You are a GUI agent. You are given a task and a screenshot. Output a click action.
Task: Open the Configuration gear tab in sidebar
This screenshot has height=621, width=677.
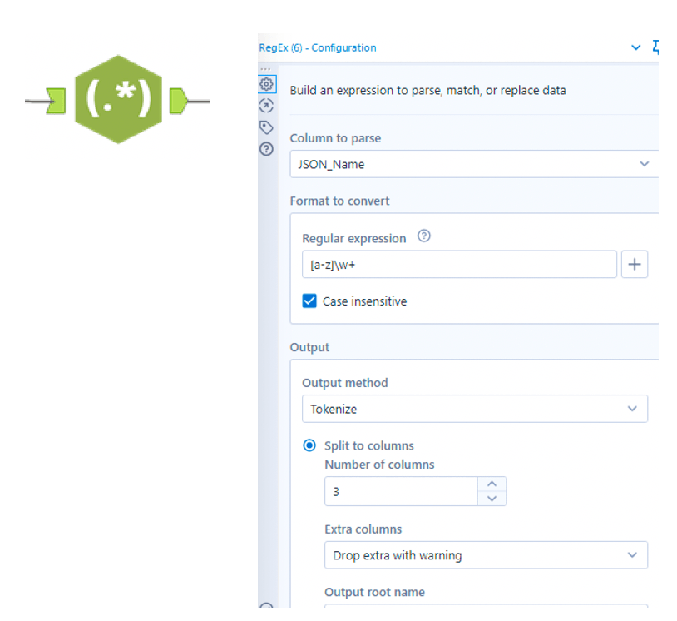267,84
